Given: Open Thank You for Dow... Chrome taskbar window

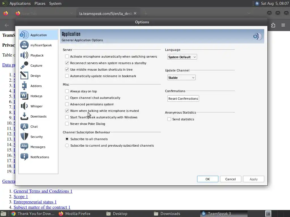Looking at the screenshot, I should click(33, 214).
